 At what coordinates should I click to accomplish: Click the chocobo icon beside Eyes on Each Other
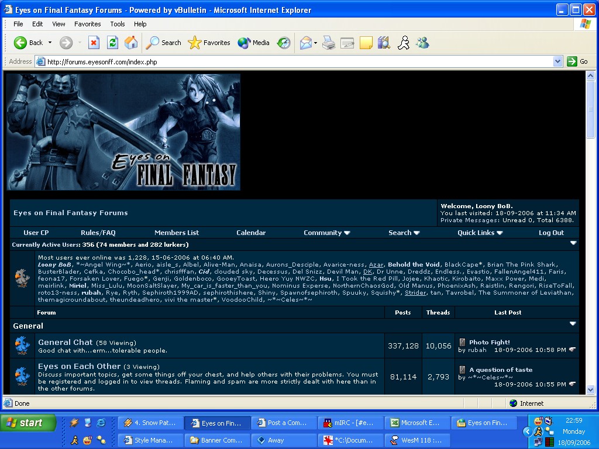point(22,377)
